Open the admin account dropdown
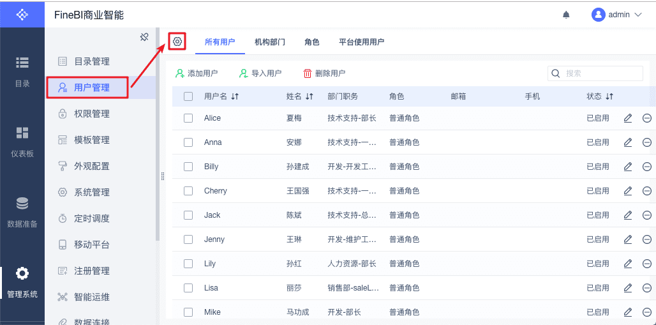Image resolution: width=656 pixels, height=325 pixels. [x=616, y=15]
